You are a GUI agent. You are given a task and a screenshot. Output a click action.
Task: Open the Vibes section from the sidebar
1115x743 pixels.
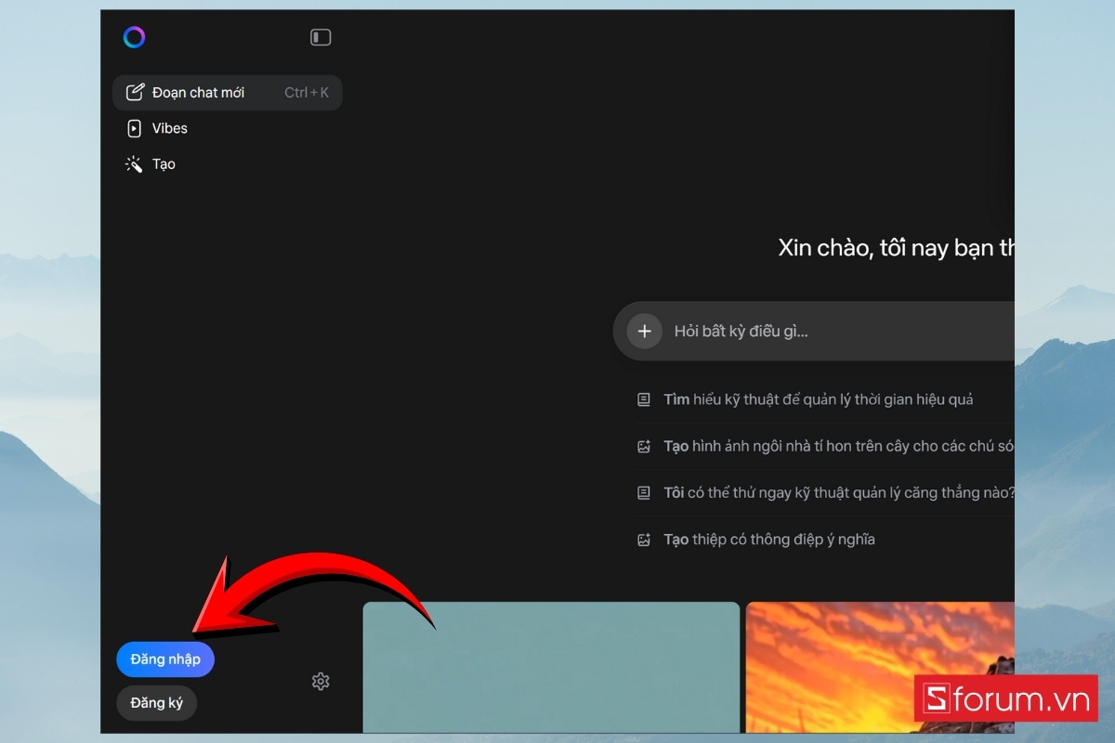(170, 128)
